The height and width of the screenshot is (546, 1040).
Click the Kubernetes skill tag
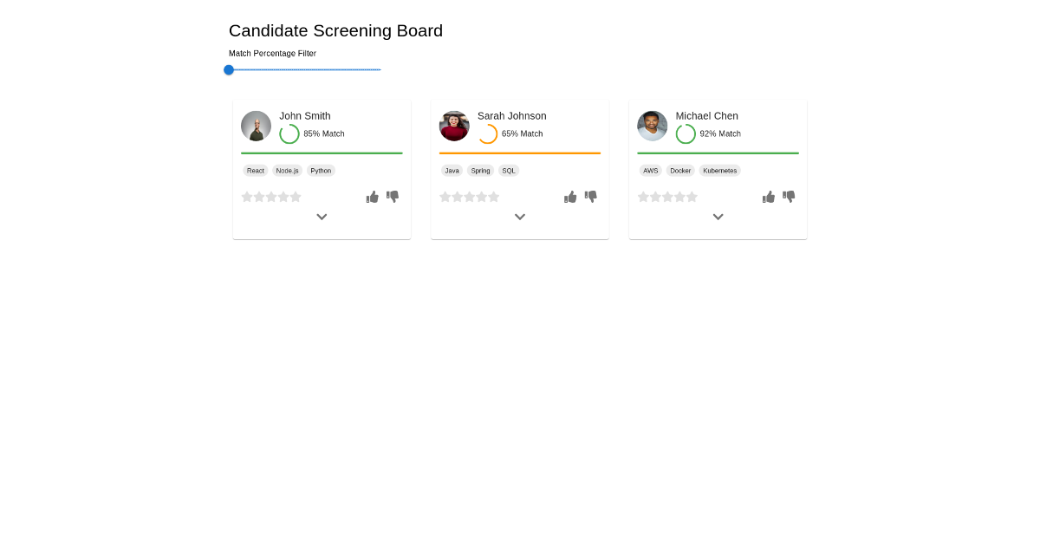pos(719,171)
